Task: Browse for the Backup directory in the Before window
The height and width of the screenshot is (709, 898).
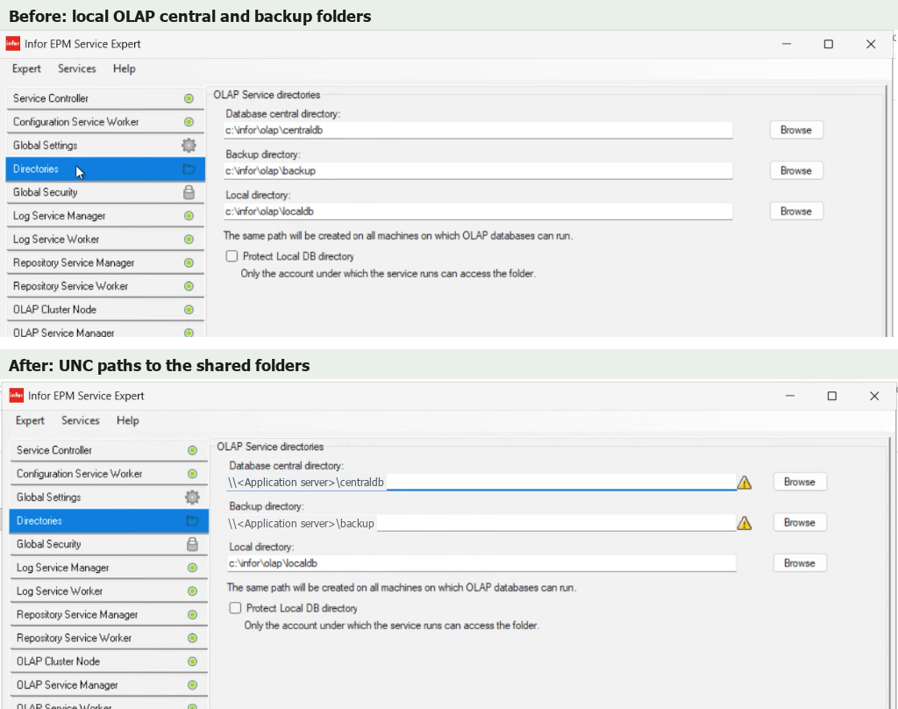Action: point(796,171)
